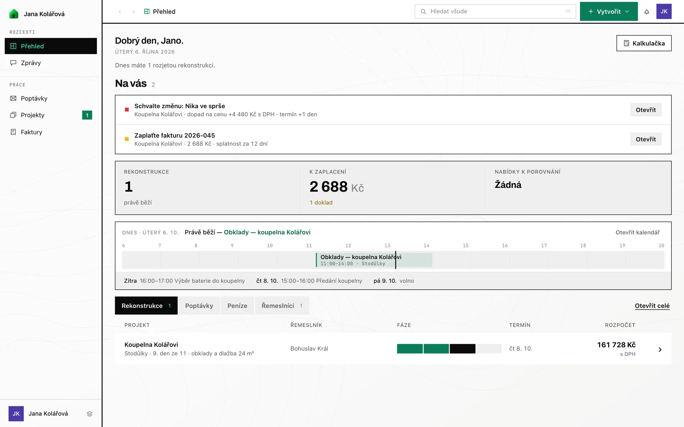Screen dimensions: 684x427
Task: Open the Kalkulačka button
Action: pyautogui.click(x=644, y=43)
